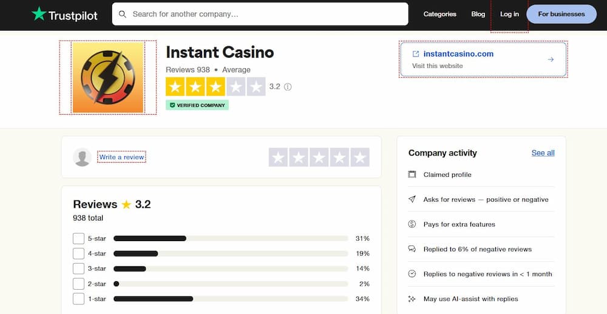Click the Claimed profile calendar icon
This screenshot has width=607, height=314.
pos(412,174)
